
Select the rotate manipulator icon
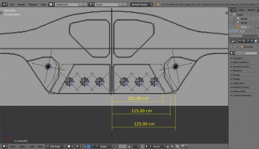93,146
